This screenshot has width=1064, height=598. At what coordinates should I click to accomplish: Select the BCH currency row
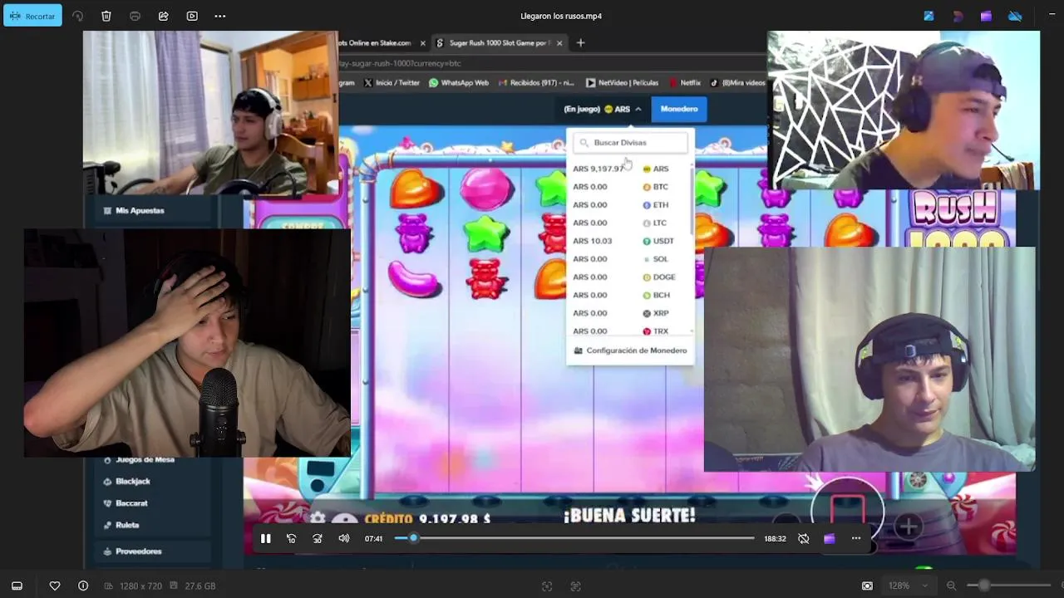pos(629,295)
